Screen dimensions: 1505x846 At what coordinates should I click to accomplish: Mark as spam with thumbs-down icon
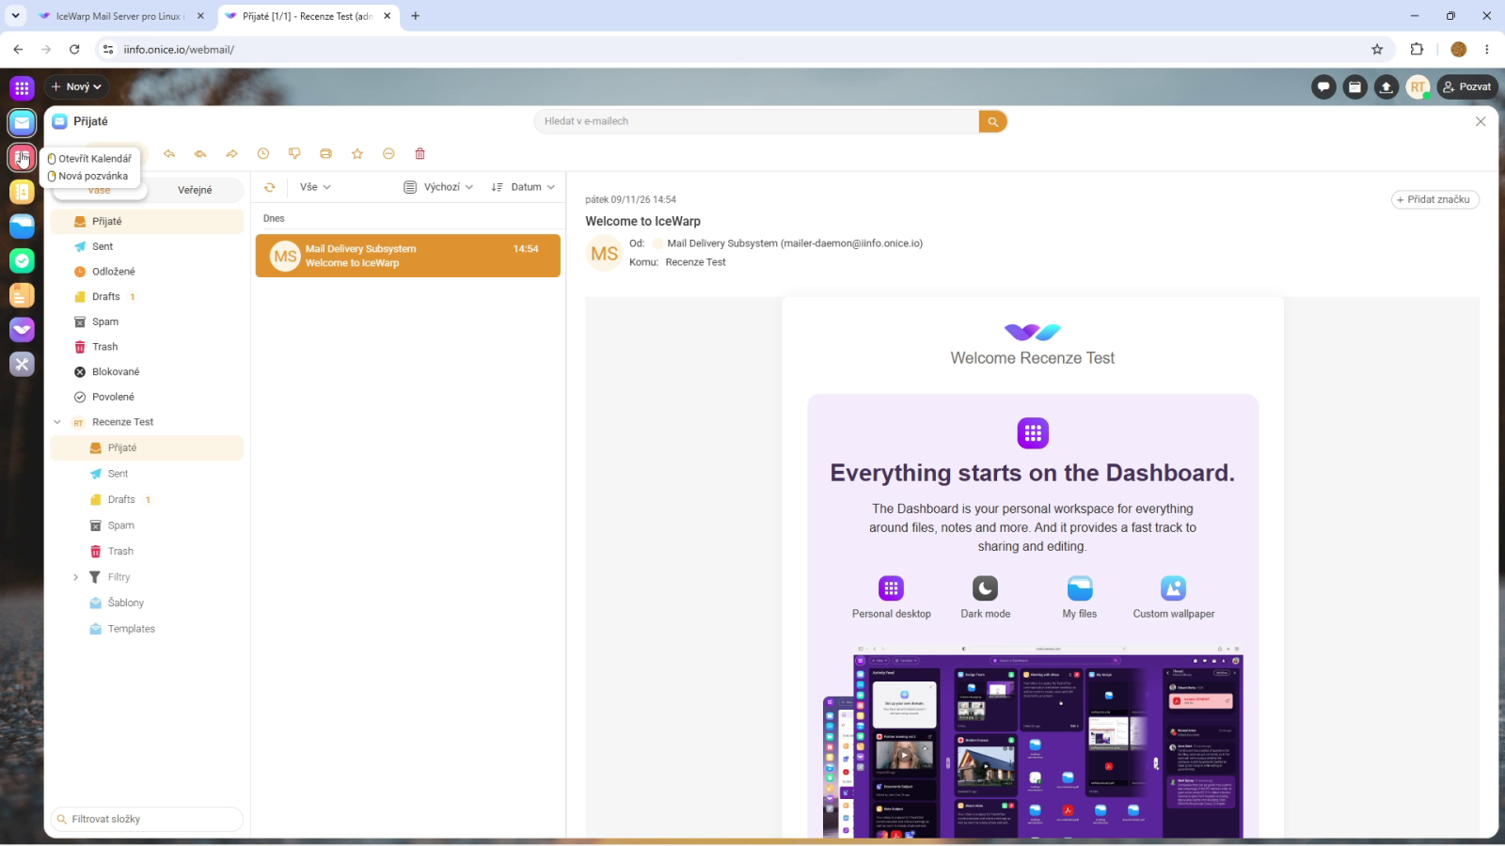coord(294,154)
